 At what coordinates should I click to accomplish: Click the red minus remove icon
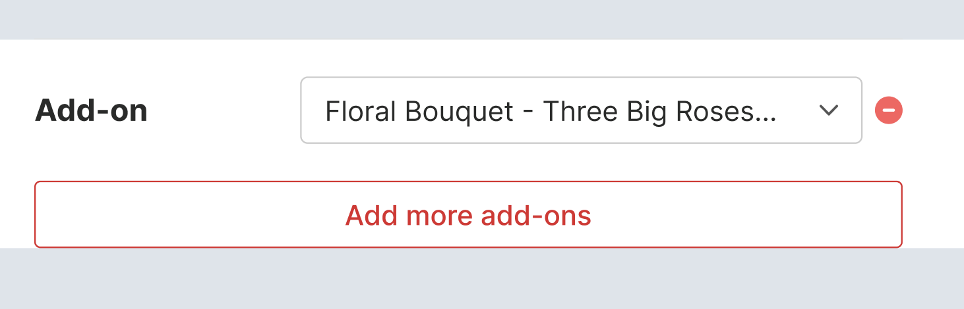point(888,110)
